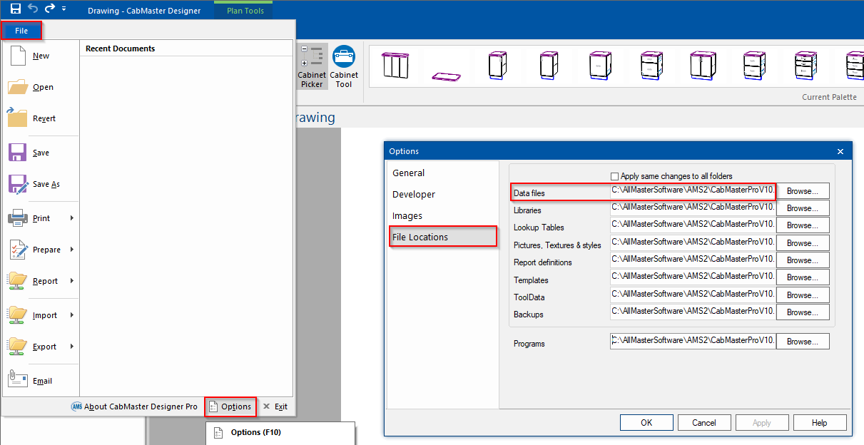The image size is (864, 445).
Task: Click the Templates path field
Action: 693,277
